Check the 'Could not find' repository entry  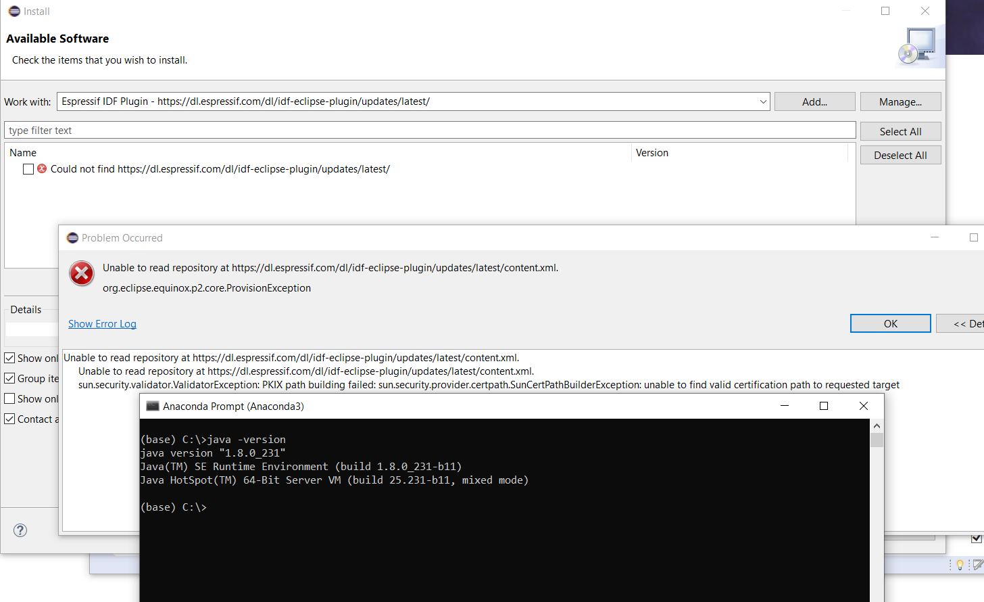[28, 168]
